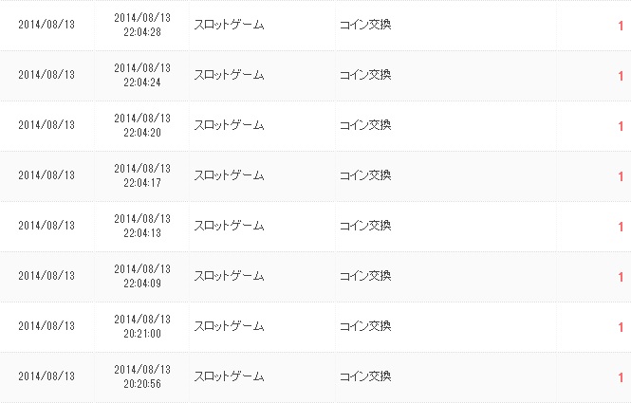Select the red 1 in the 20:21:00 row
Viewport: 631px width, 403px height.
point(621,327)
